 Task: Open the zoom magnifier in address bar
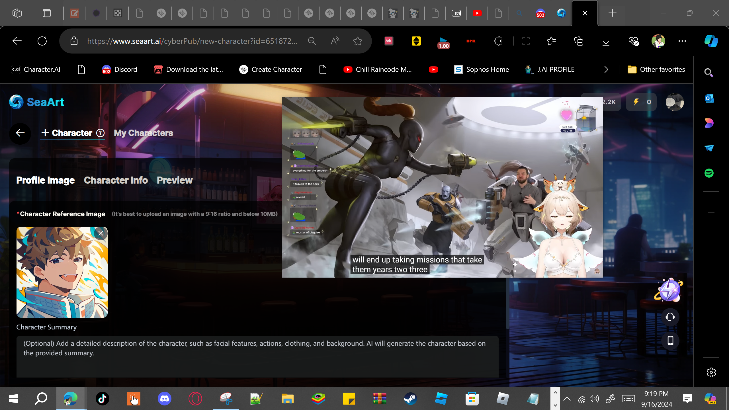pos(312,41)
